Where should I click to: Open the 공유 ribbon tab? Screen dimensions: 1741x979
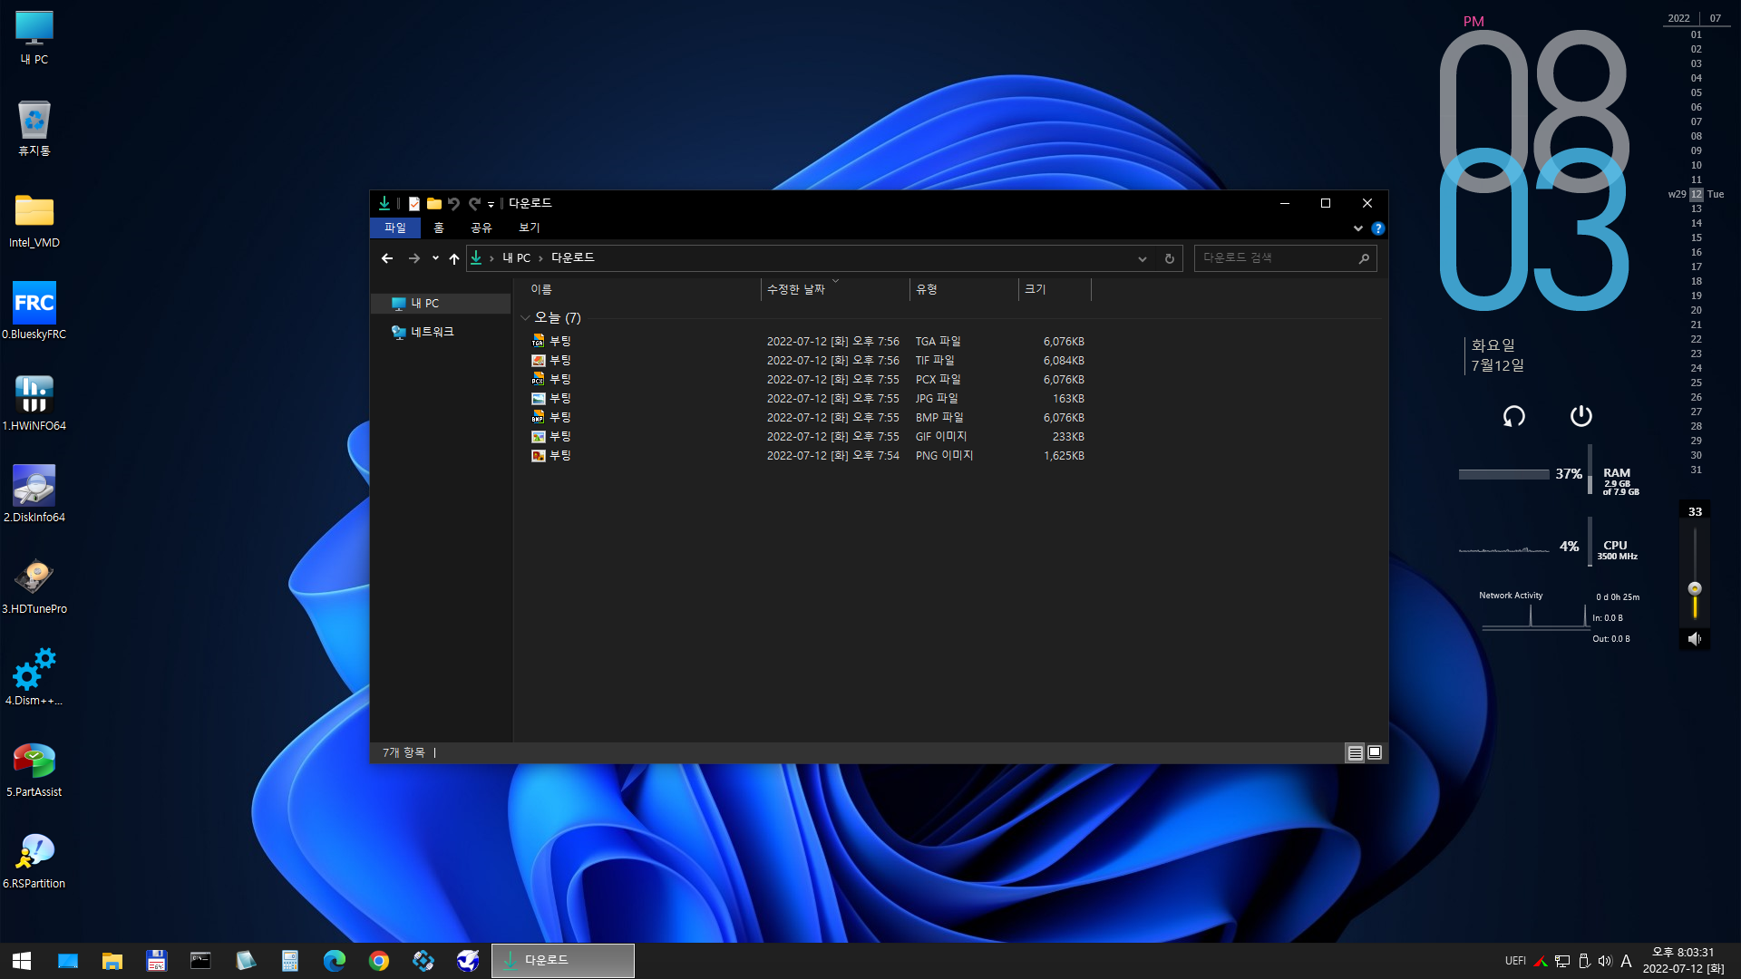(481, 228)
